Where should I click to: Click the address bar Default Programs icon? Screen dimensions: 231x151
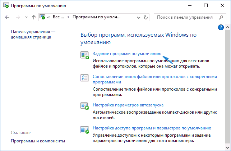pos(42,17)
